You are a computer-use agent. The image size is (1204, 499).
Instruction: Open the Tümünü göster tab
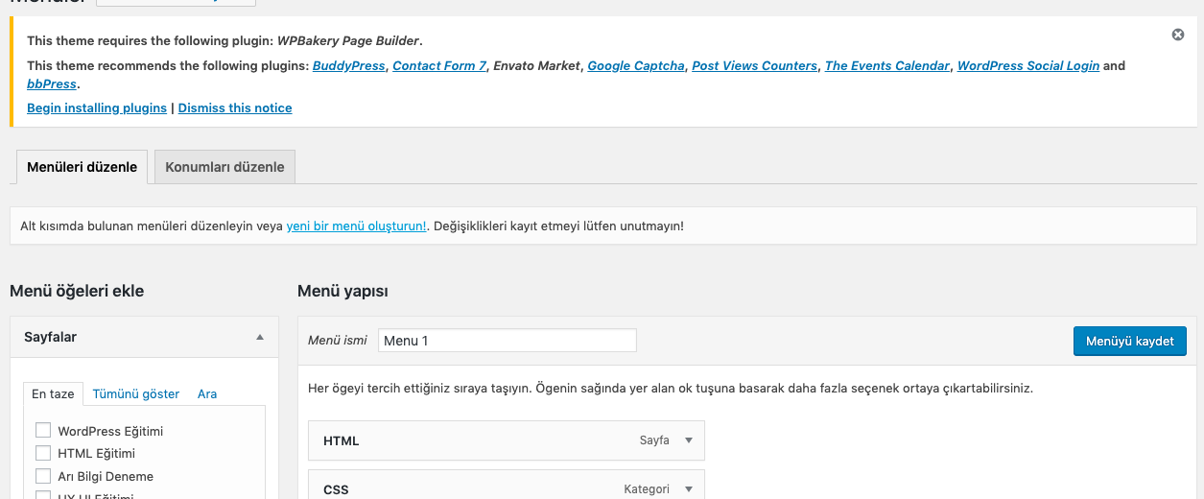135,393
